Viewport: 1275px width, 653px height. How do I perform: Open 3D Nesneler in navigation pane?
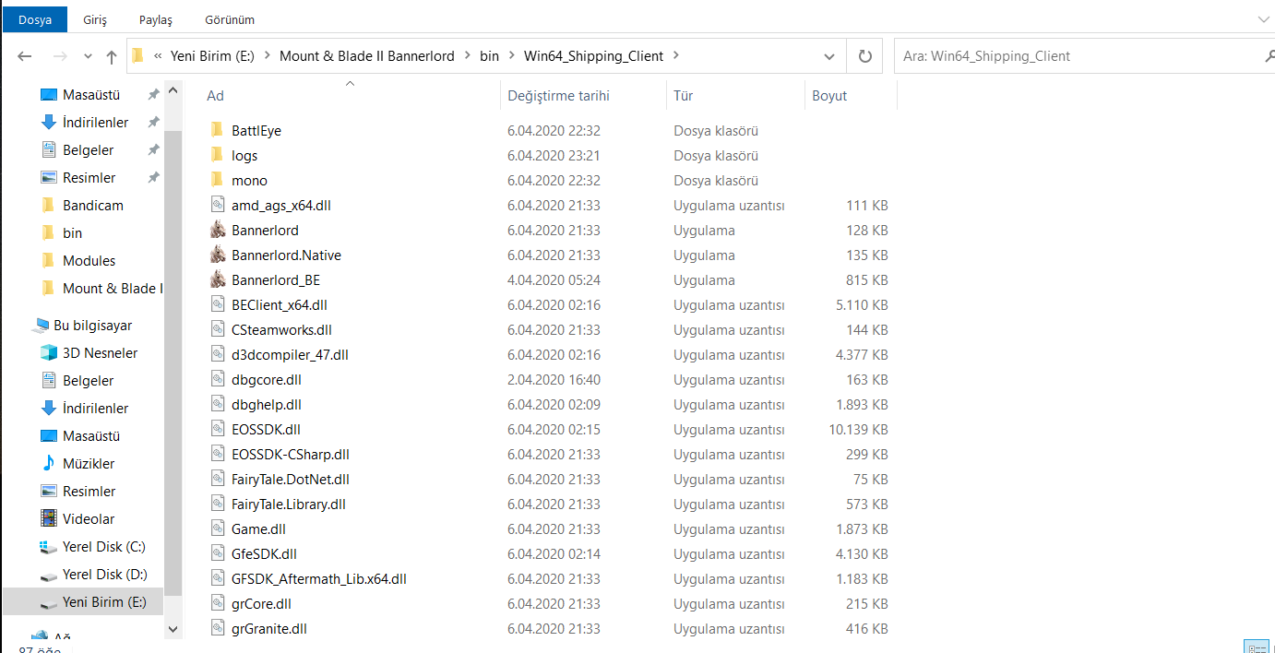pyautogui.click(x=100, y=353)
